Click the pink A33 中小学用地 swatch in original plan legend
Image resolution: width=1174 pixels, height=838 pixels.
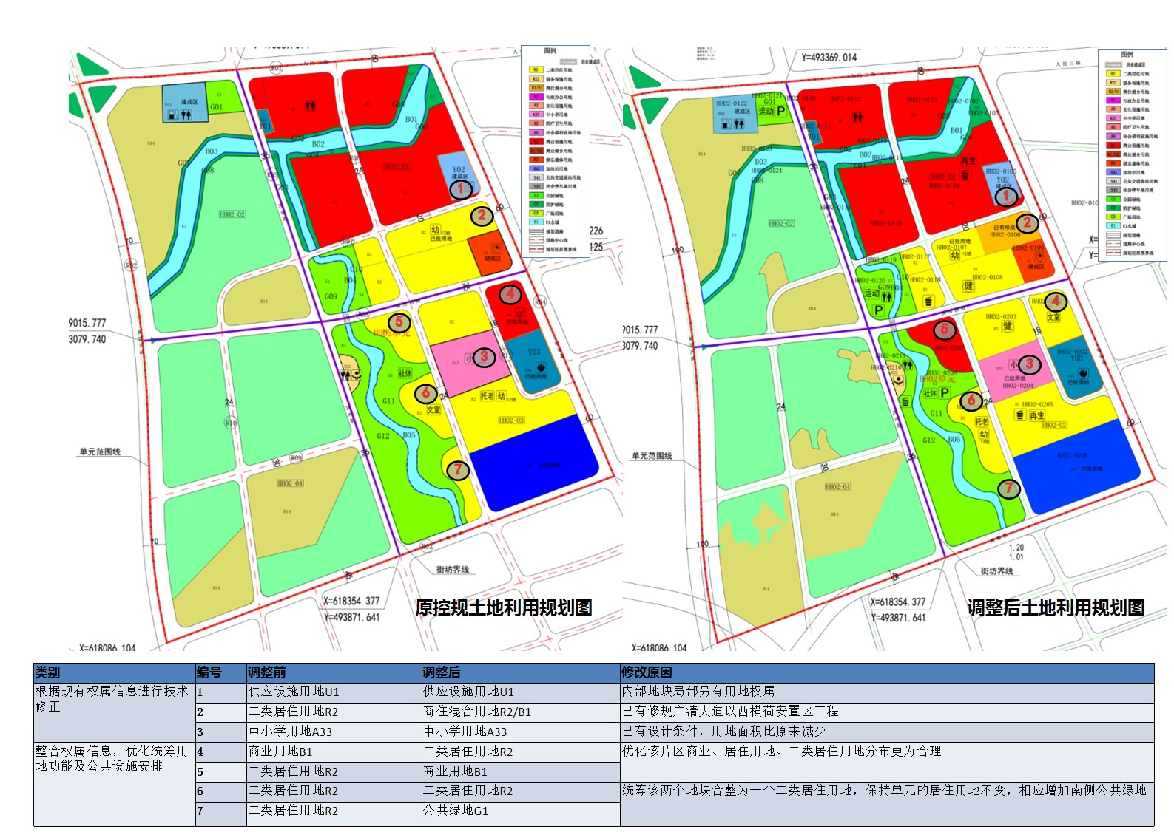[x=536, y=115]
